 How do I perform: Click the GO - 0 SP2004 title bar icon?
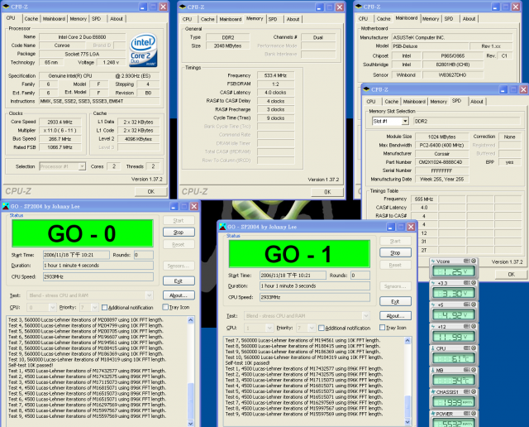point(6,206)
